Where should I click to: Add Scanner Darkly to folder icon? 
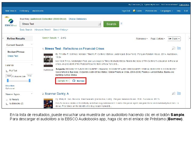pyautogui.click(x=179, y=93)
